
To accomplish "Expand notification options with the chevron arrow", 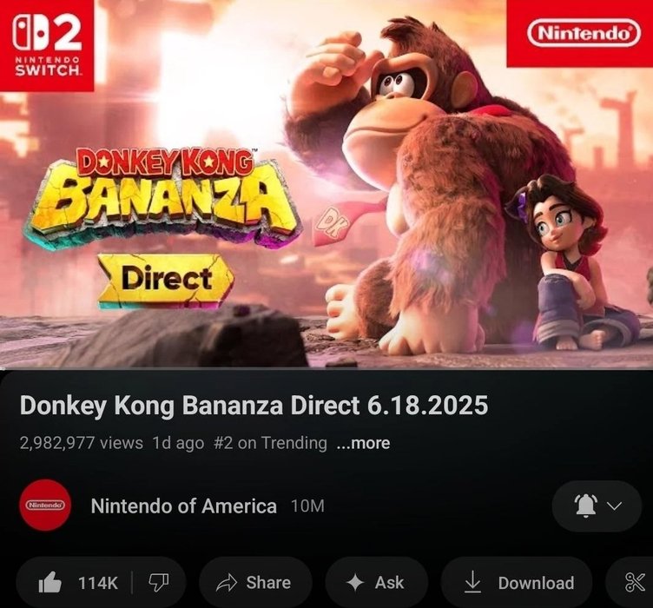I will (x=614, y=506).
